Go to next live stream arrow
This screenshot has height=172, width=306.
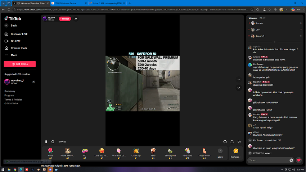[x=239, y=88]
